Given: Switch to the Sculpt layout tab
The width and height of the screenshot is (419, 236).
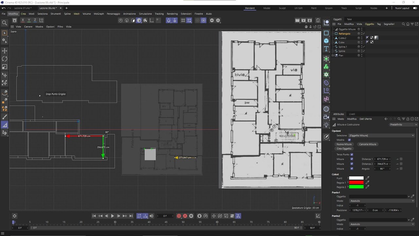Looking at the screenshot, I should click(282, 8).
